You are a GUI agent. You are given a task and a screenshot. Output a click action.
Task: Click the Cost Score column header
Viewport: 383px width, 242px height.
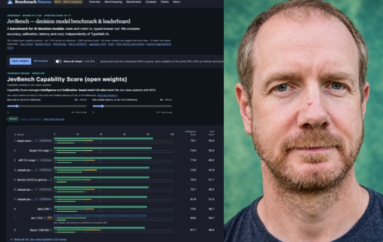[x=212, y=133]
